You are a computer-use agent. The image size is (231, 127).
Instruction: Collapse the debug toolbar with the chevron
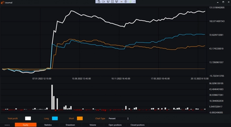[134, 2]
